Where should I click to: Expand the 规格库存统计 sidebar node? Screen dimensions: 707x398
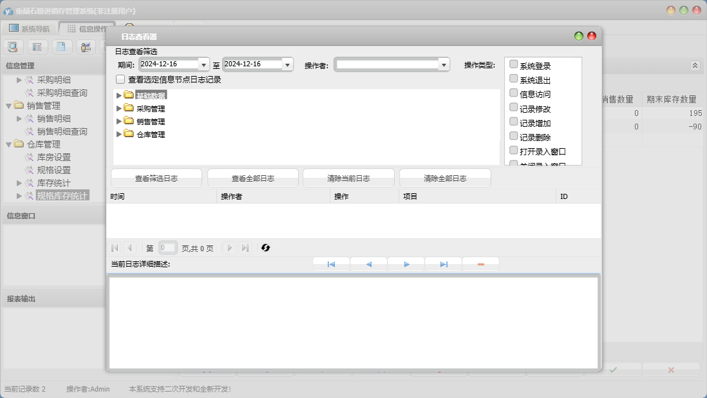tap(19, 196)
